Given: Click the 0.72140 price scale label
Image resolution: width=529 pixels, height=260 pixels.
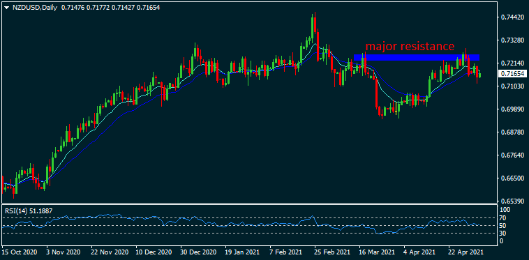Looking at the screenshot, I should click(x=512, y=63).
